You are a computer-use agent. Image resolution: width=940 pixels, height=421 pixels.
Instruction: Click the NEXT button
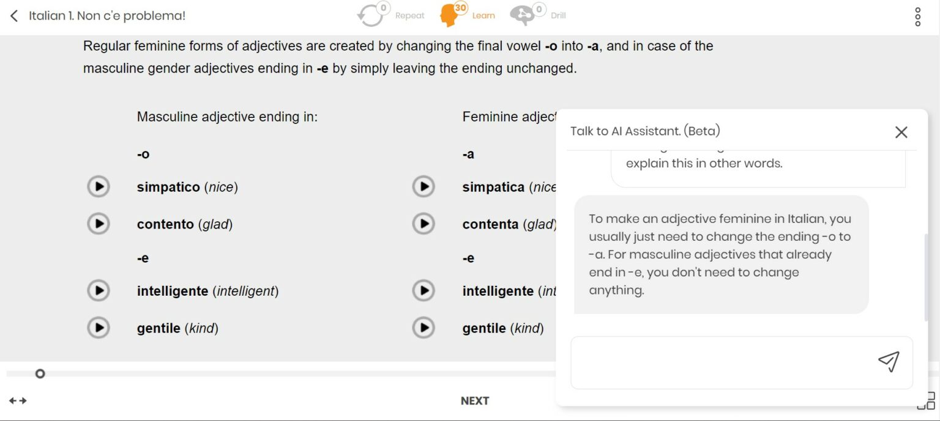point(475,400)
